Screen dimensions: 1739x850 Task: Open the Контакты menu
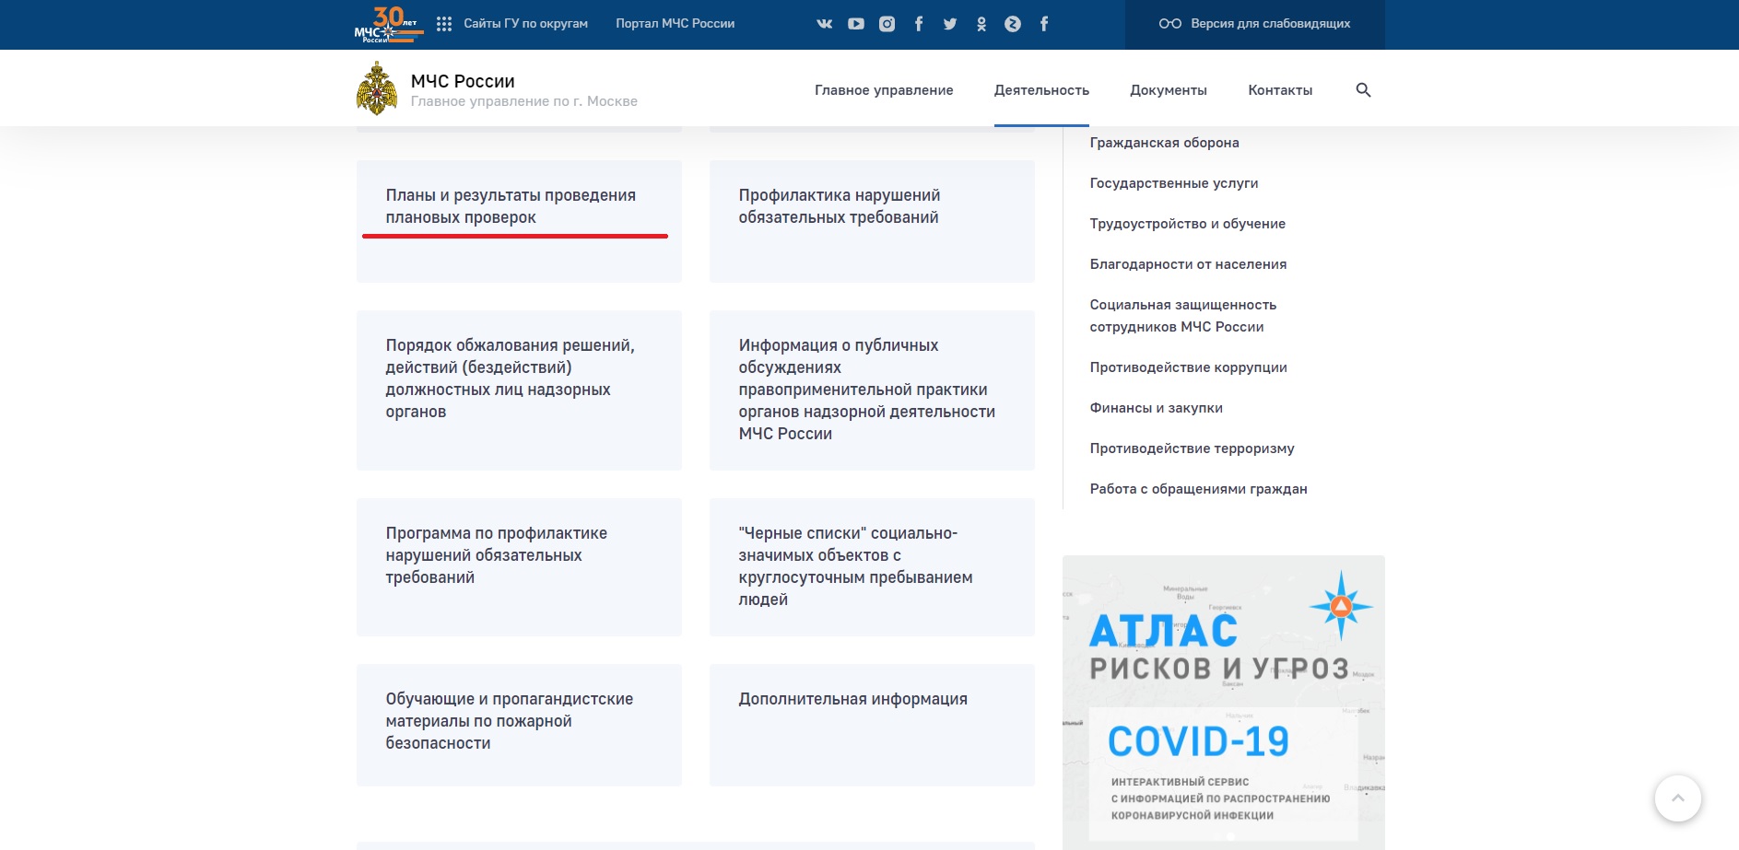(x=1280, y=90)
